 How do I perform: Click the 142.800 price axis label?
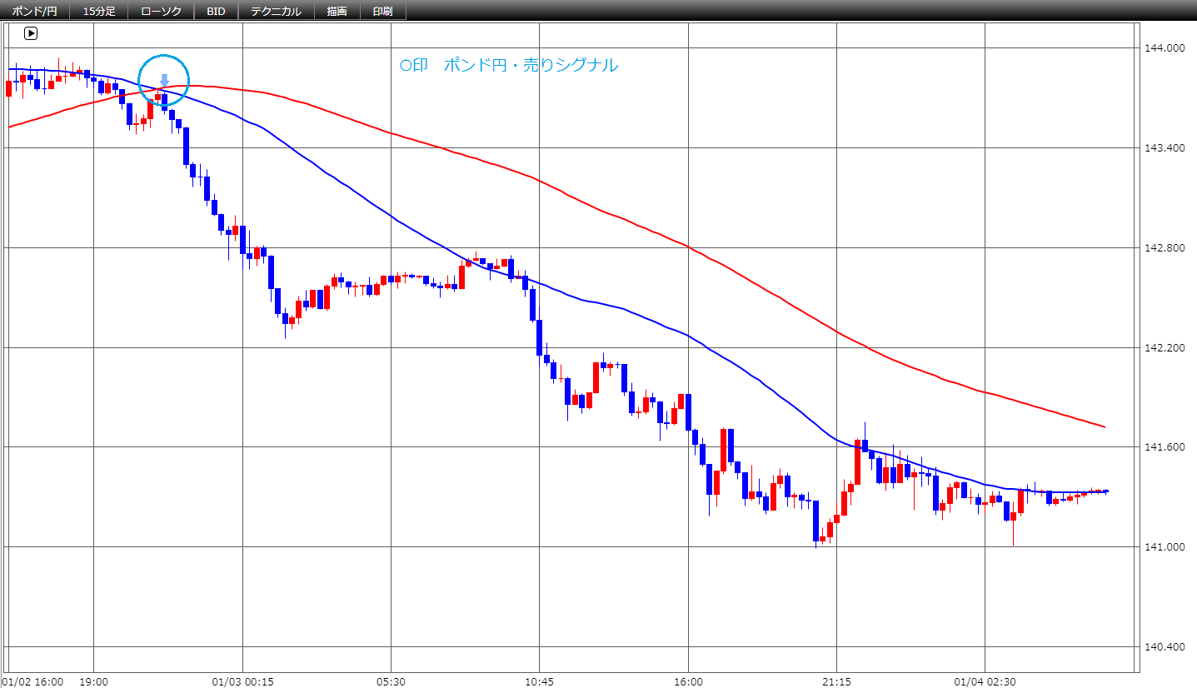coord(1165,248)
